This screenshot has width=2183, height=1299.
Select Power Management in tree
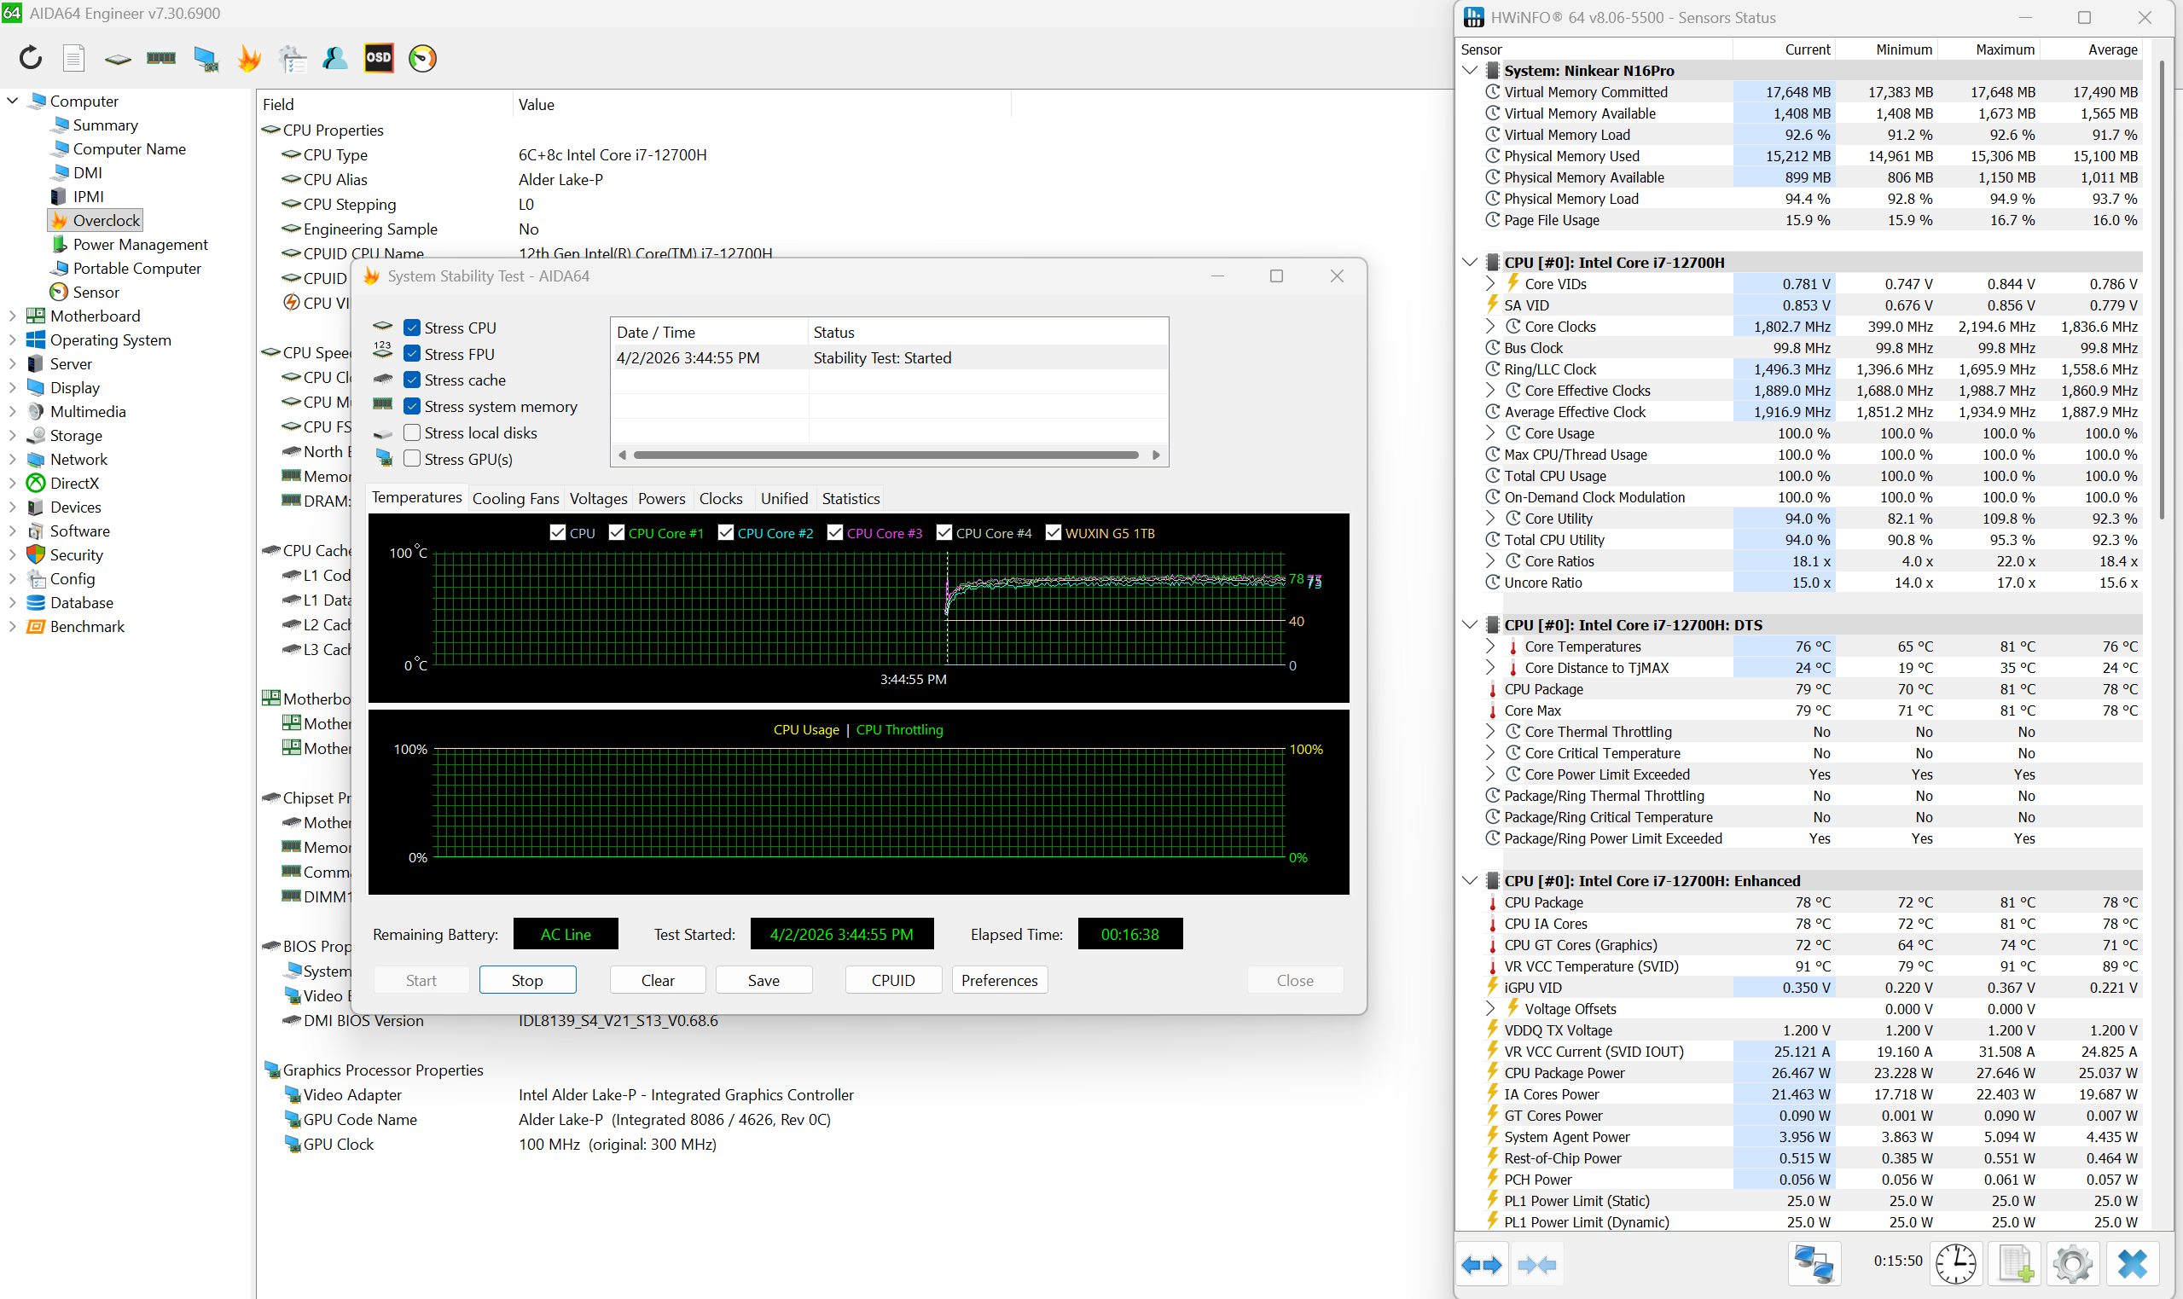click(x=140, y=244)
